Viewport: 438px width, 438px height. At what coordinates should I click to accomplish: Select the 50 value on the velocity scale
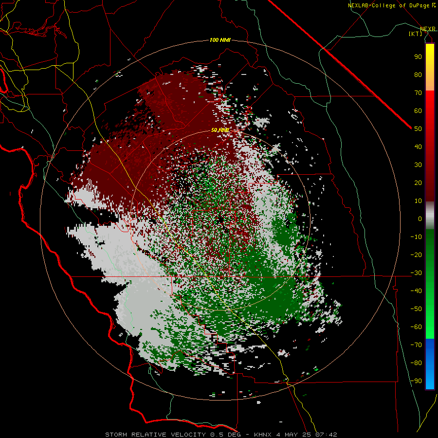418,129
